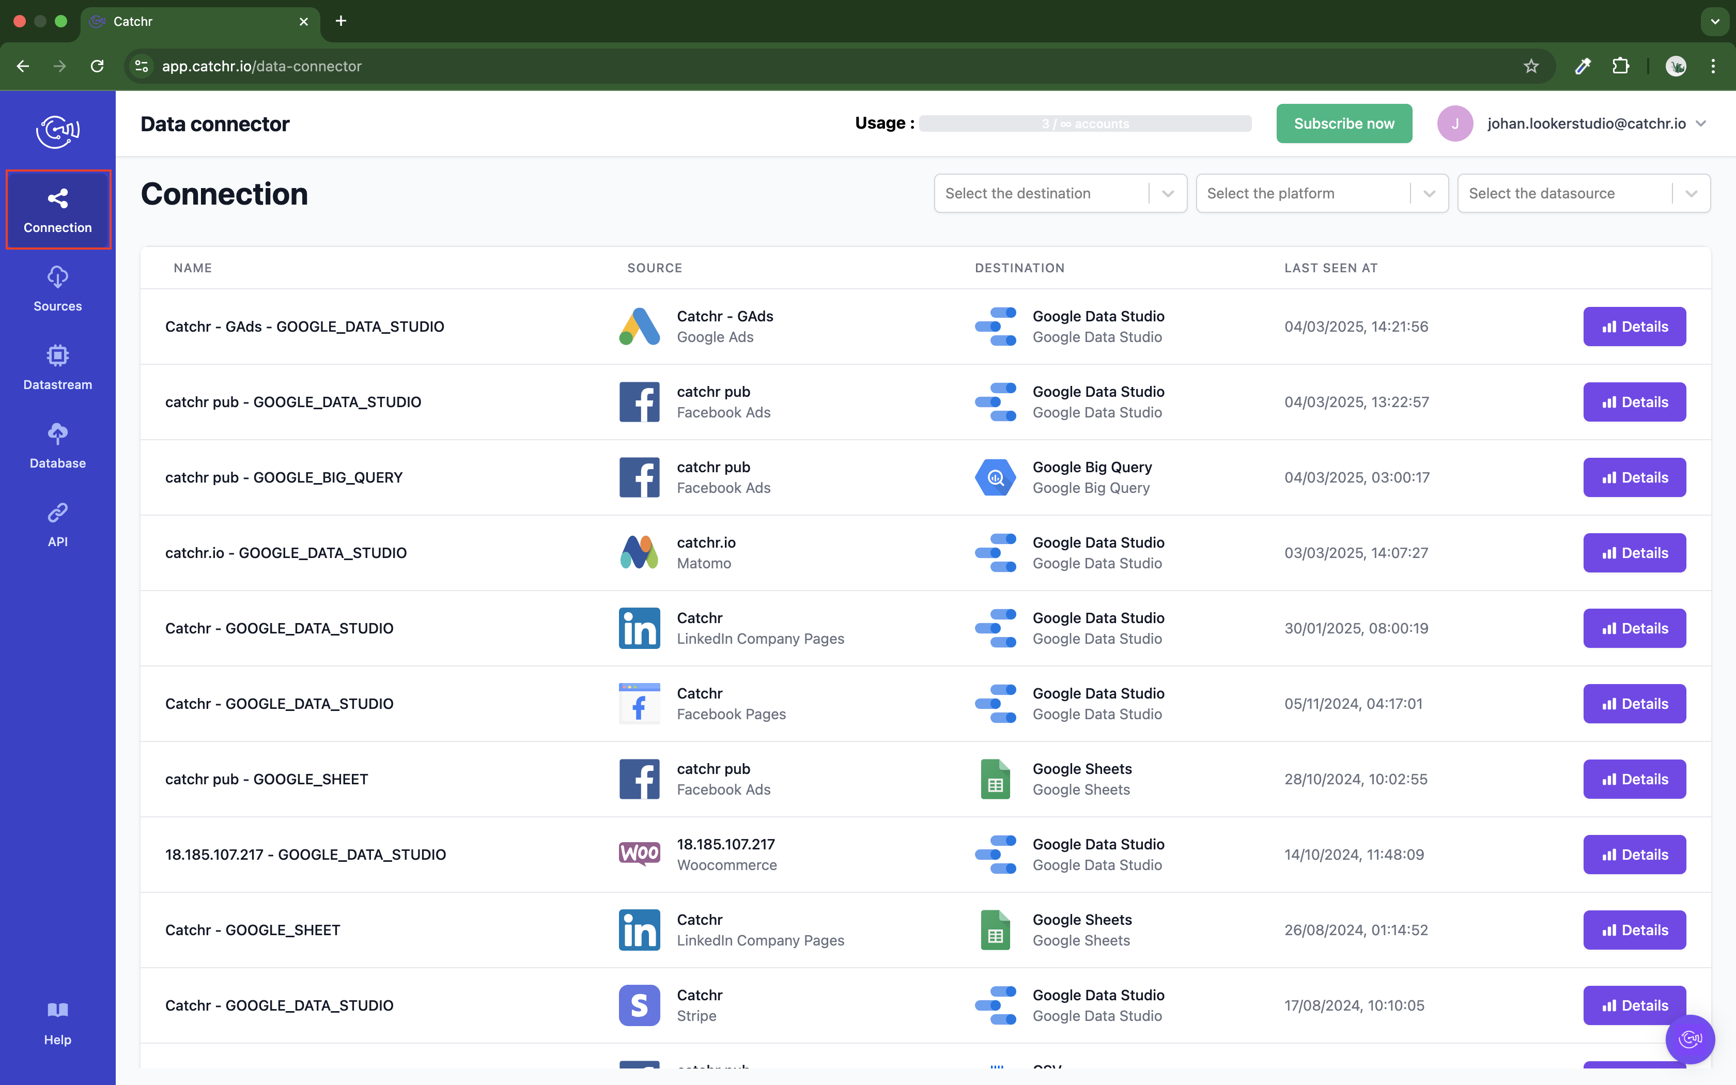Click the Google Big Query destination icon
This screenshot has width=1736, height=1085.
(x=996, y=477)
